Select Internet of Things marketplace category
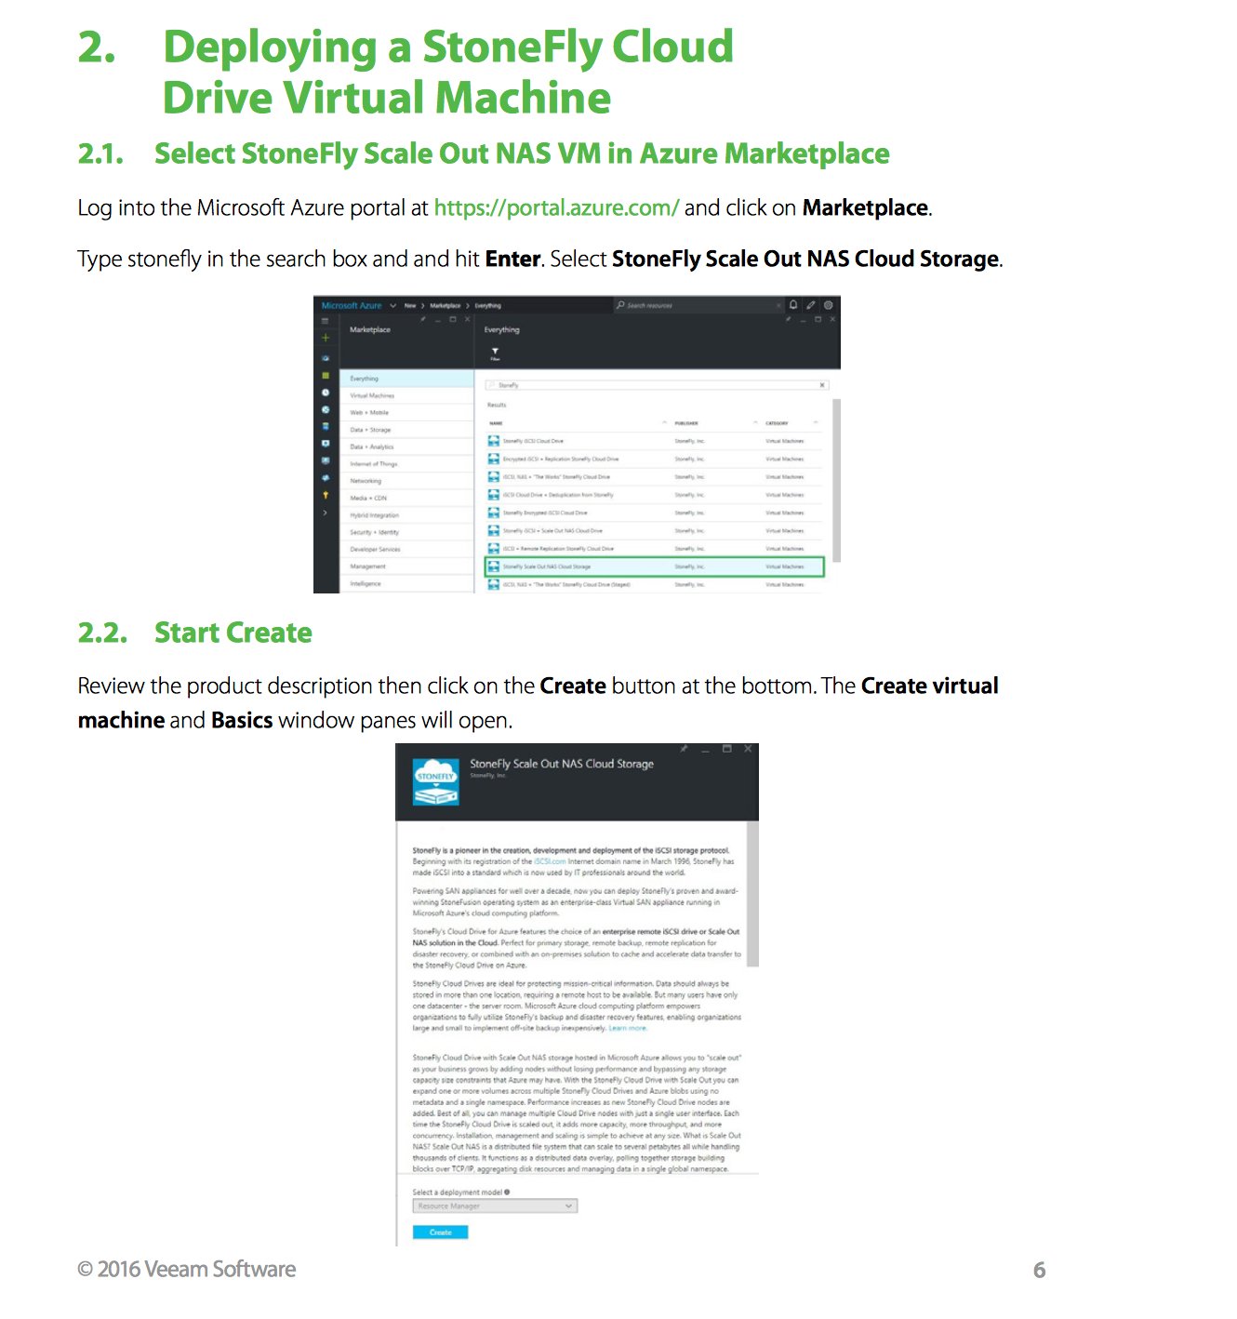1237x1319 pixels. (407, 463)
